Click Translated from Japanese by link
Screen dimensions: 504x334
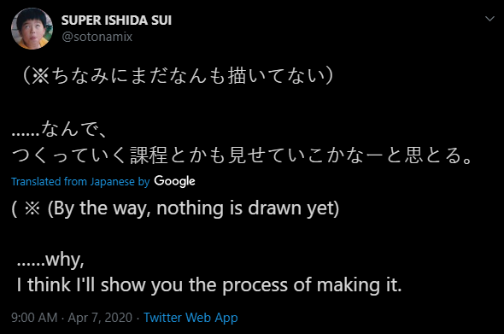pyautogui.click(x=80, y=182)
